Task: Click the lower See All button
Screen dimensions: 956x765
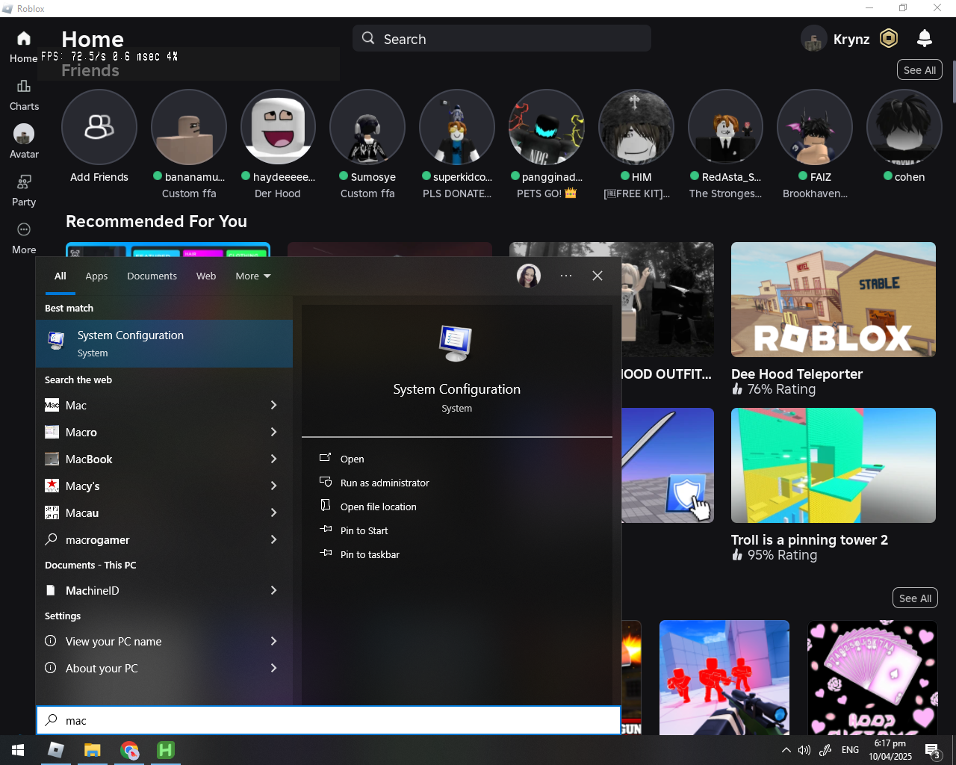Action: click(915, 598)
